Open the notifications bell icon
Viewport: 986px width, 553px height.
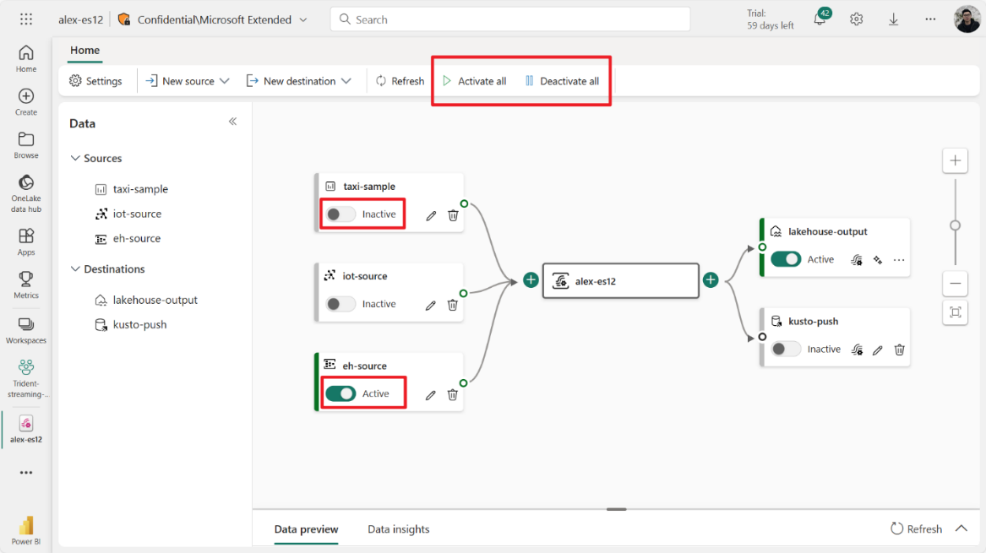pyautogui.click(x=819, y=19)
